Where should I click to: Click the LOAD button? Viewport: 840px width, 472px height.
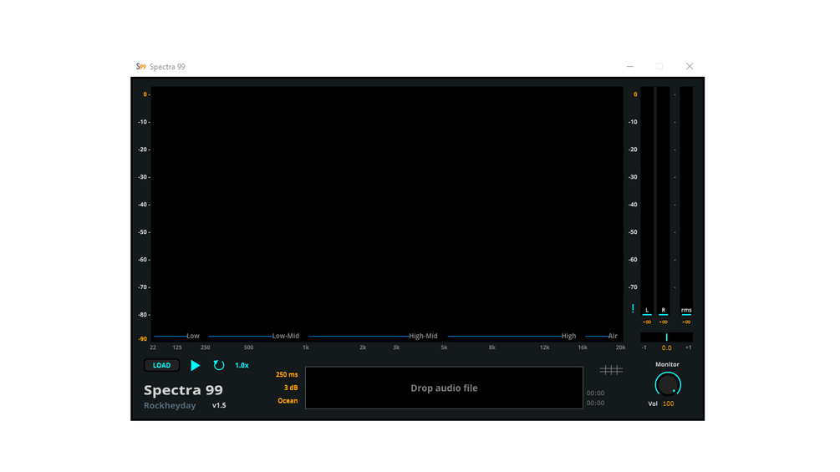click(x=161, y=366)
